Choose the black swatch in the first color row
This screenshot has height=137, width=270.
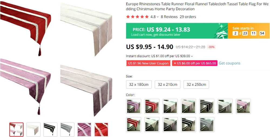point(207,106)
